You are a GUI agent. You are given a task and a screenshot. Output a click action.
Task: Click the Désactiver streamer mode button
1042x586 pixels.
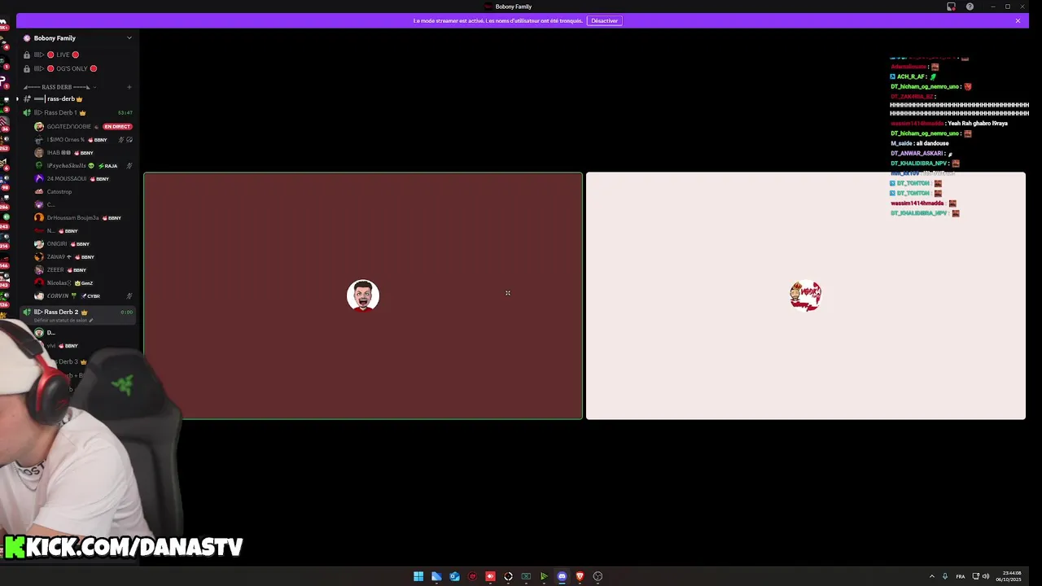(x=604, y=20)
